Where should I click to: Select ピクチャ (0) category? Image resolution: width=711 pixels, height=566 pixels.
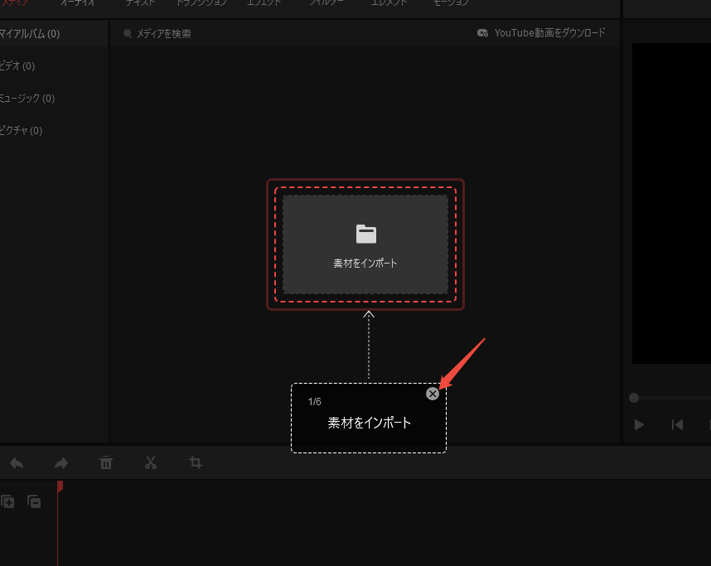(x=21, y=131)
